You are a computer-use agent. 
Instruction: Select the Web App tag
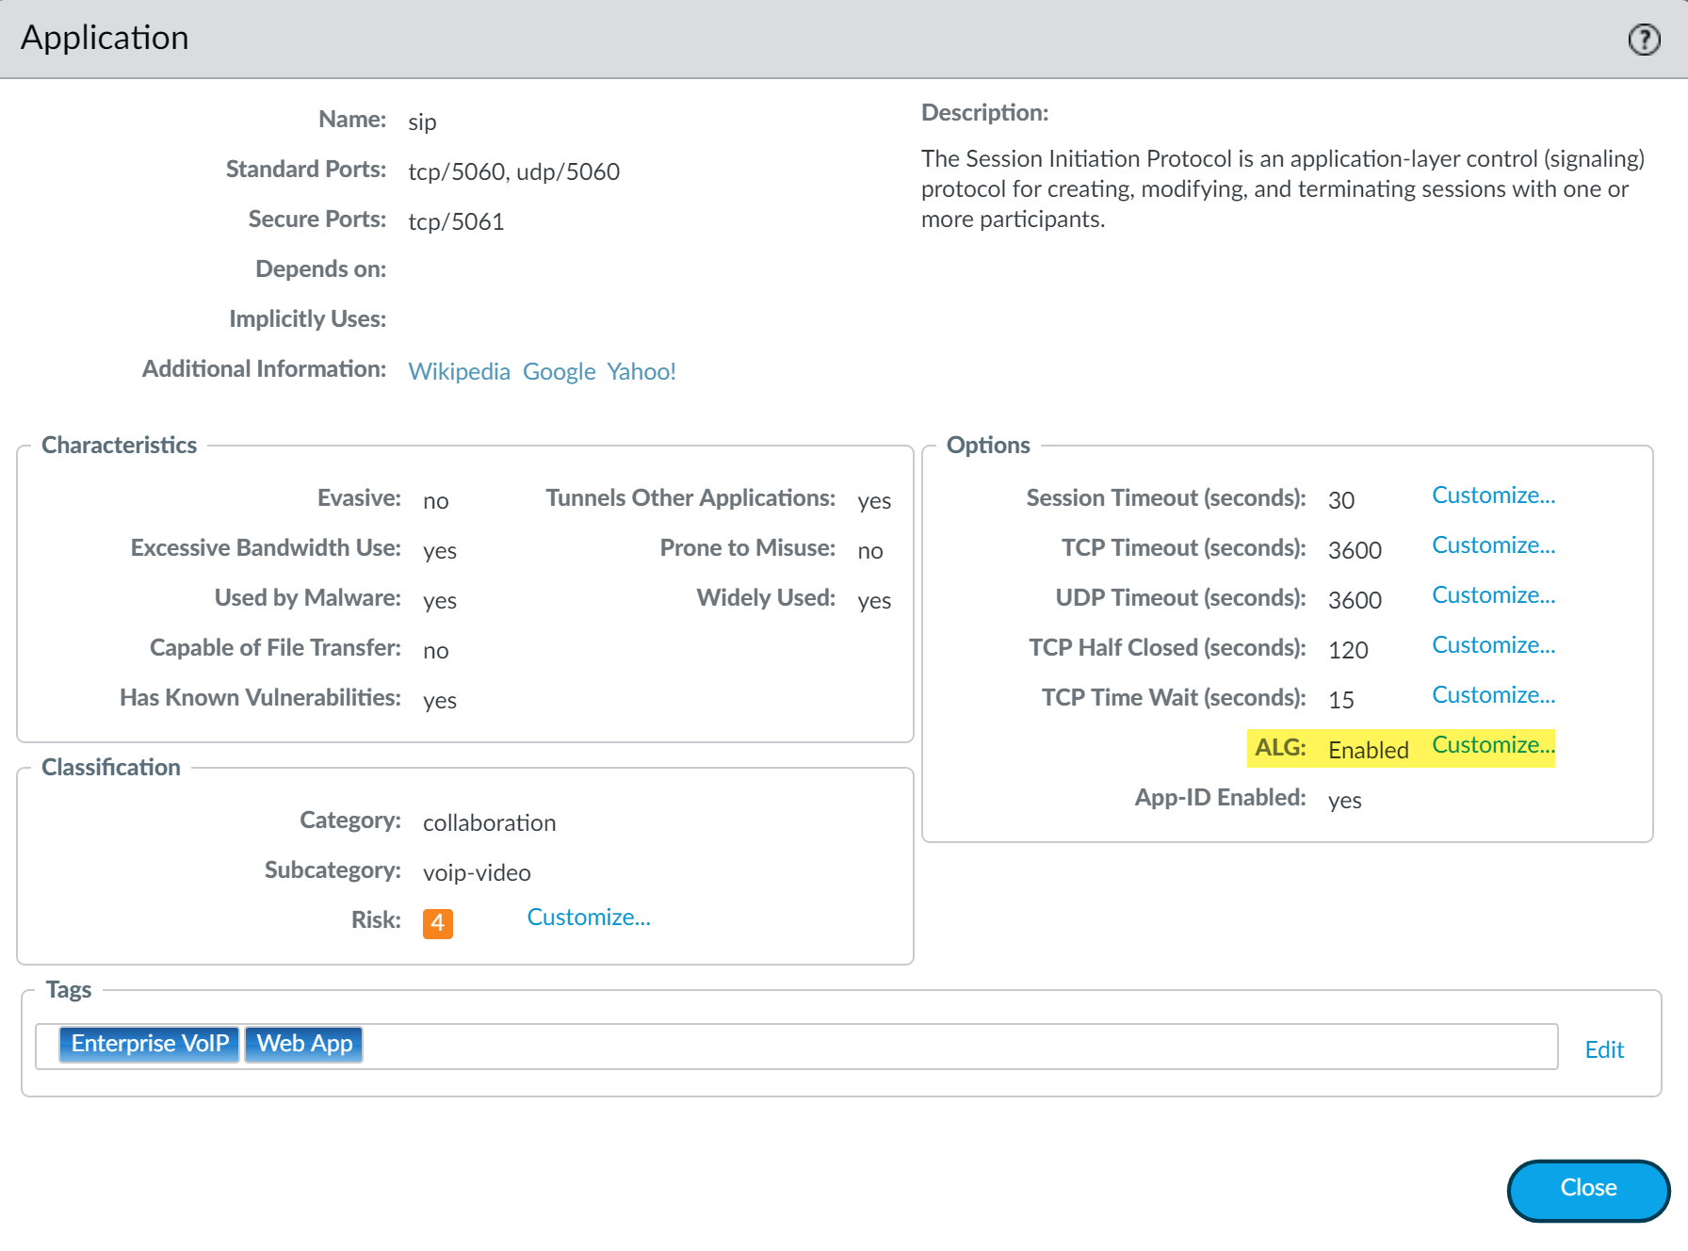tap(304, 1044)
